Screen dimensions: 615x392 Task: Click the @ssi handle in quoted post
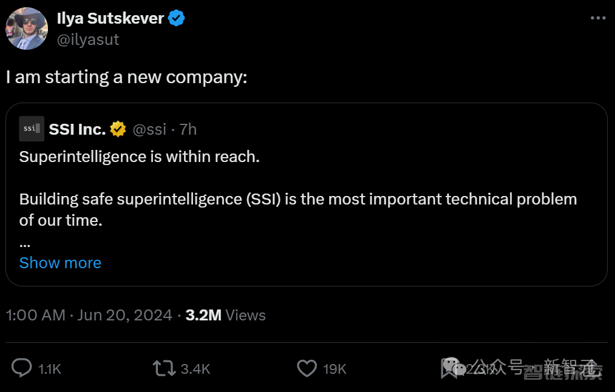[x=149, y=129]
